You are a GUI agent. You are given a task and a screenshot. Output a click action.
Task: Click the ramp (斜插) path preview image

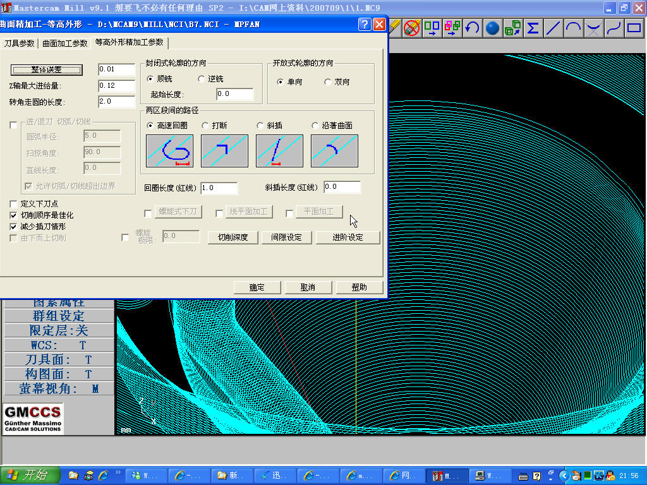[x=279, y=151]
